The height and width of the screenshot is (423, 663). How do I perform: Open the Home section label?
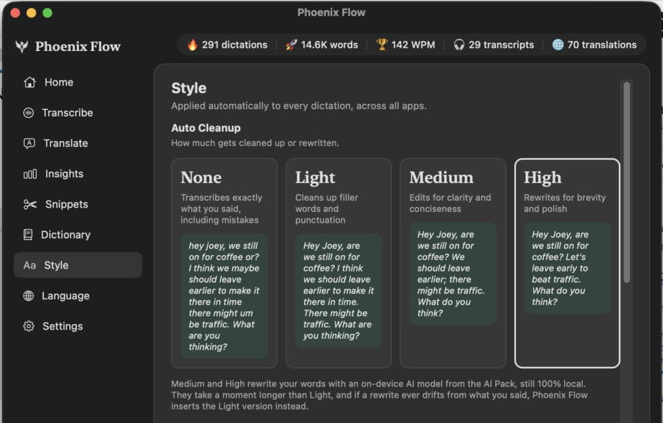pyautogui.click(x=59, y=82)
